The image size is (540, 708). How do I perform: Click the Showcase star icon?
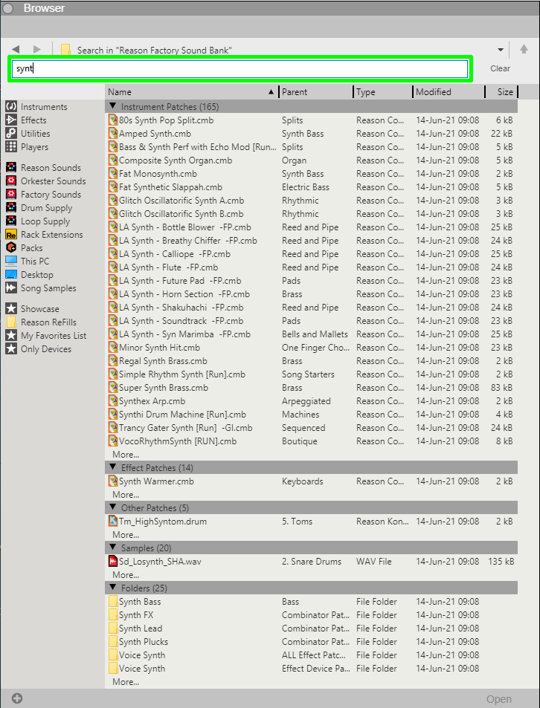(x=11, y=309)
